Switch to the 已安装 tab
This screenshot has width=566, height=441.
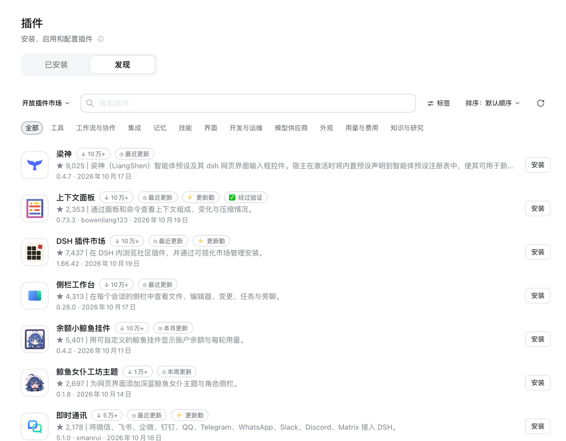[x=56, y=65]
